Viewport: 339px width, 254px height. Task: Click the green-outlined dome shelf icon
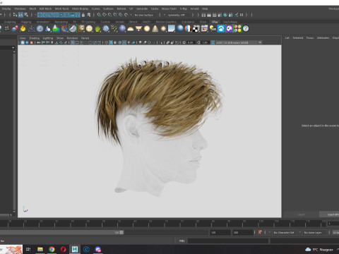(73, 29)
